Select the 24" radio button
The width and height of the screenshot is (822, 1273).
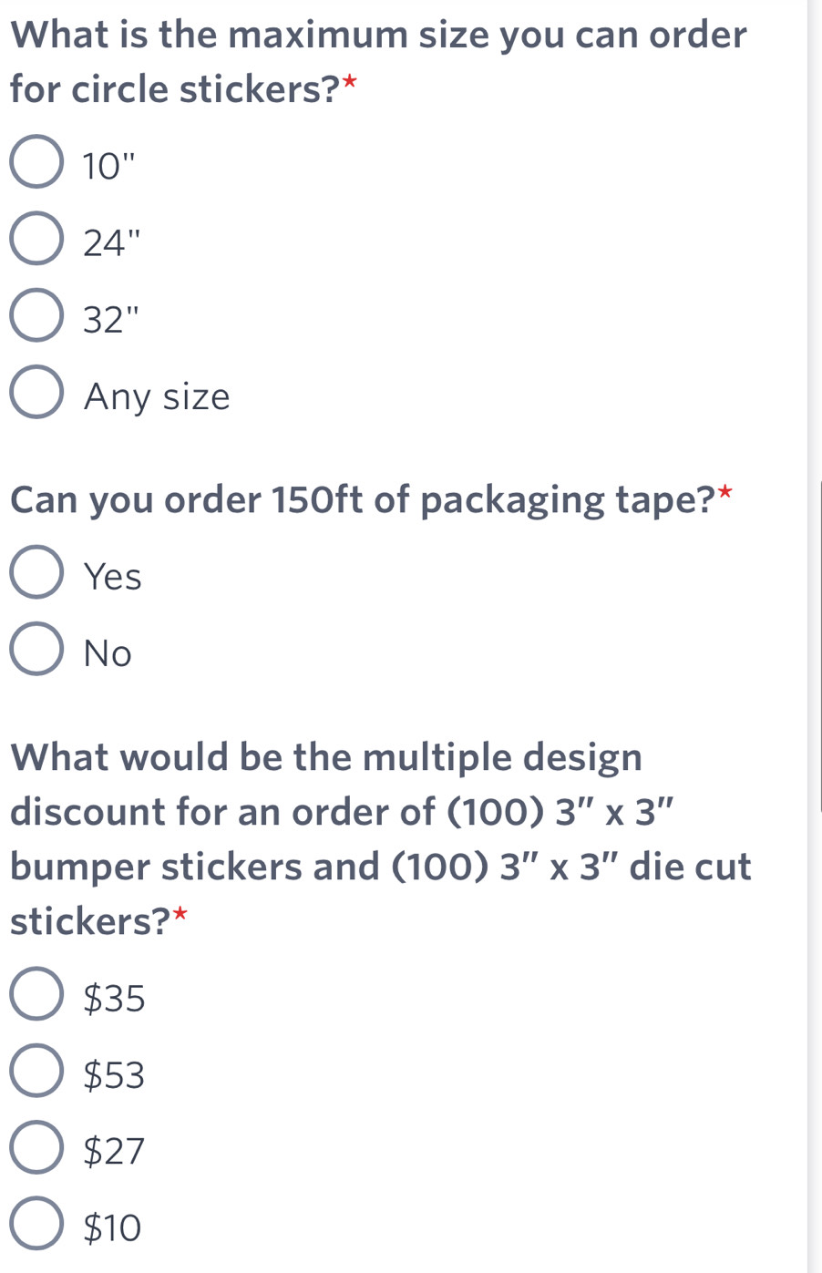pos(36,239)
